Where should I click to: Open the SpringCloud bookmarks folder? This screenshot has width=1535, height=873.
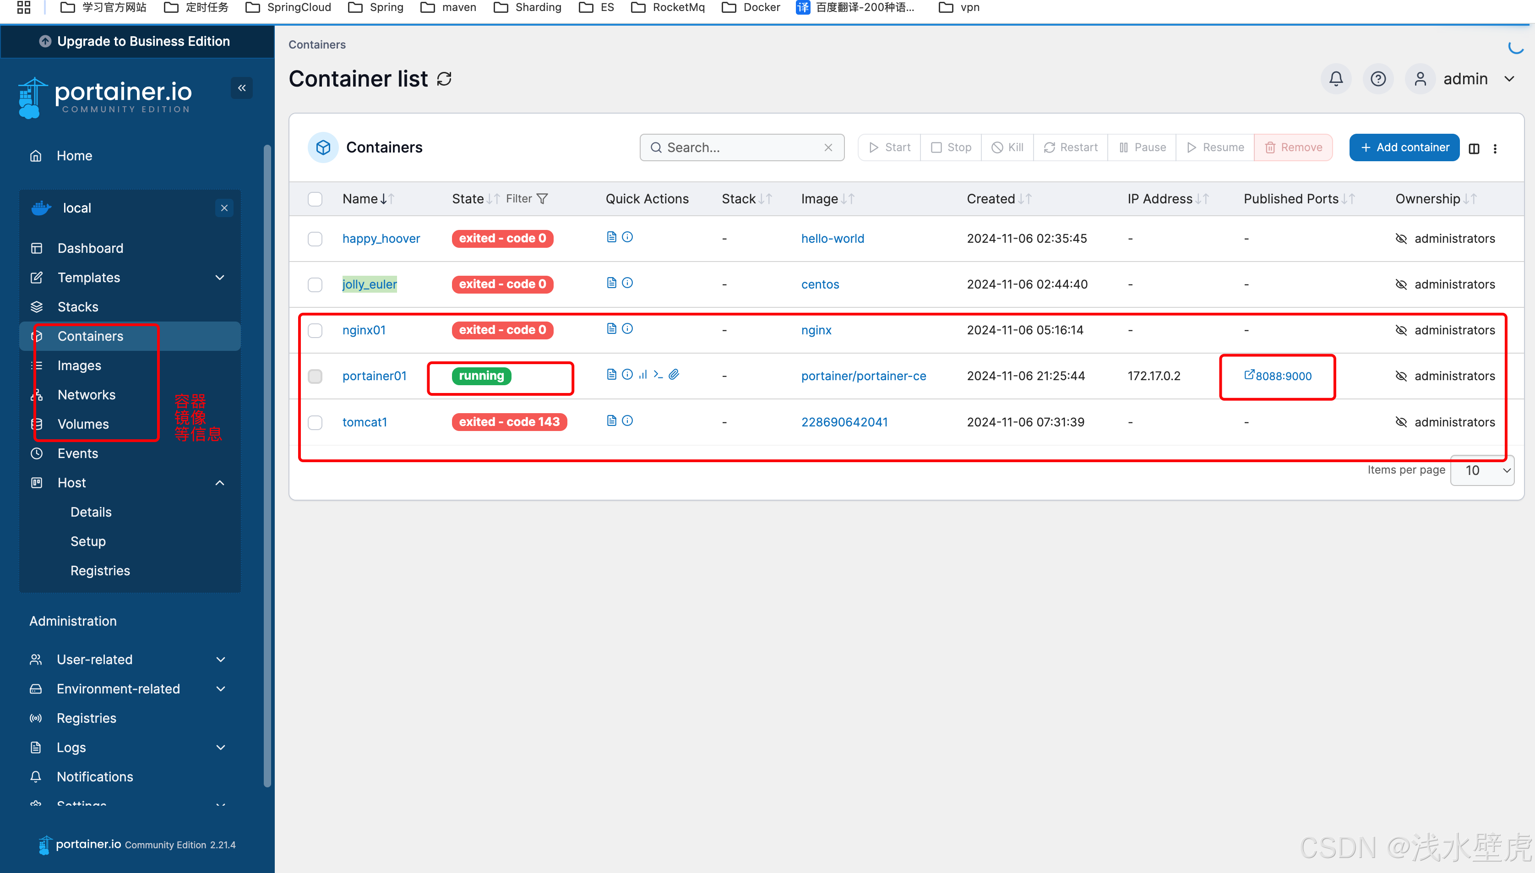point(288,7)
